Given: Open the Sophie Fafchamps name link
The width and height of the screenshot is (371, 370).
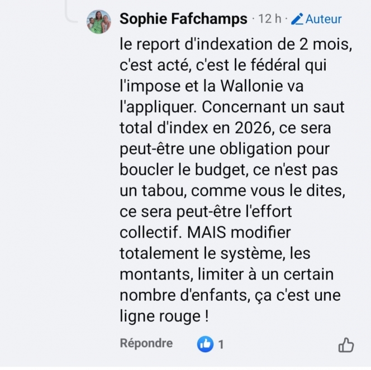Looking at the screenshot, I should point(183,20).
